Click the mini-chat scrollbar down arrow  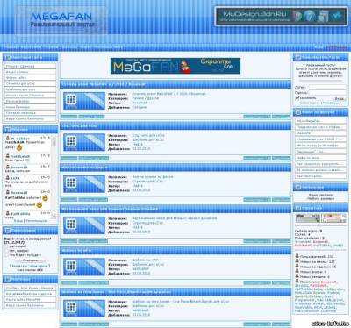tap(54, 217)
